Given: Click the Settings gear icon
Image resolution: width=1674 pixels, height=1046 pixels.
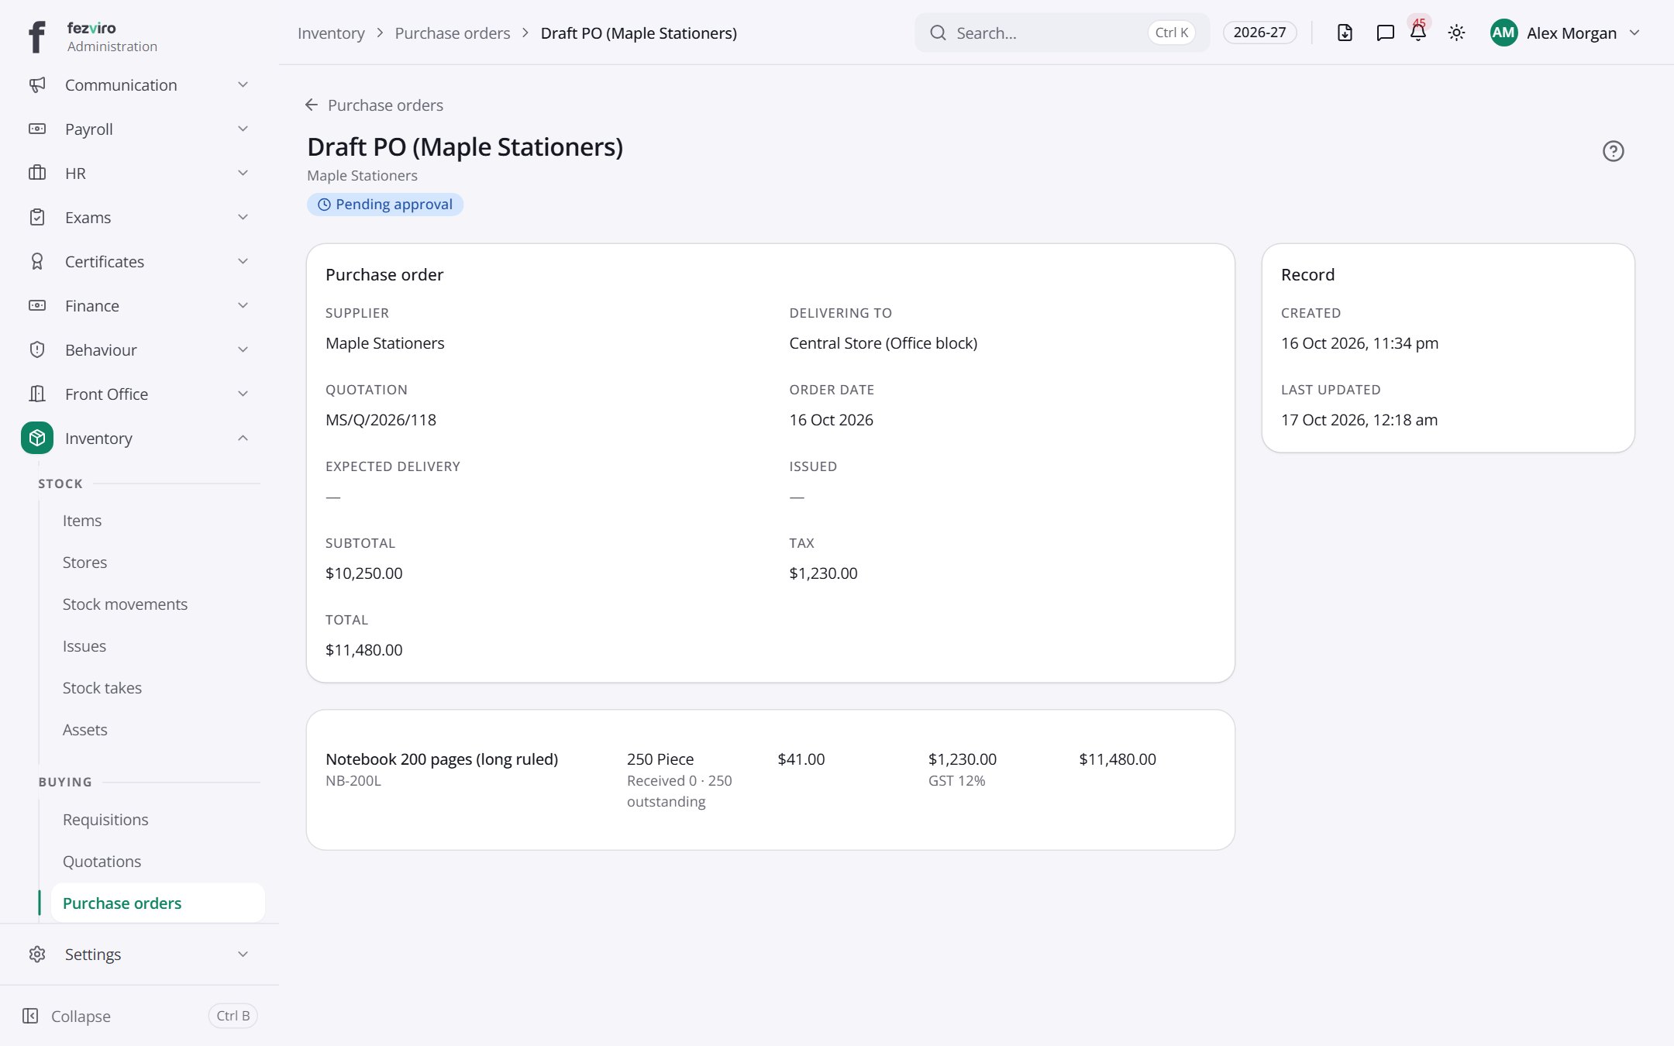Looking at the screenshot, I should (37, 955).
